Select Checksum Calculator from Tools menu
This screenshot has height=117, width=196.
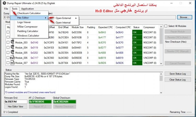click(29, 13)
